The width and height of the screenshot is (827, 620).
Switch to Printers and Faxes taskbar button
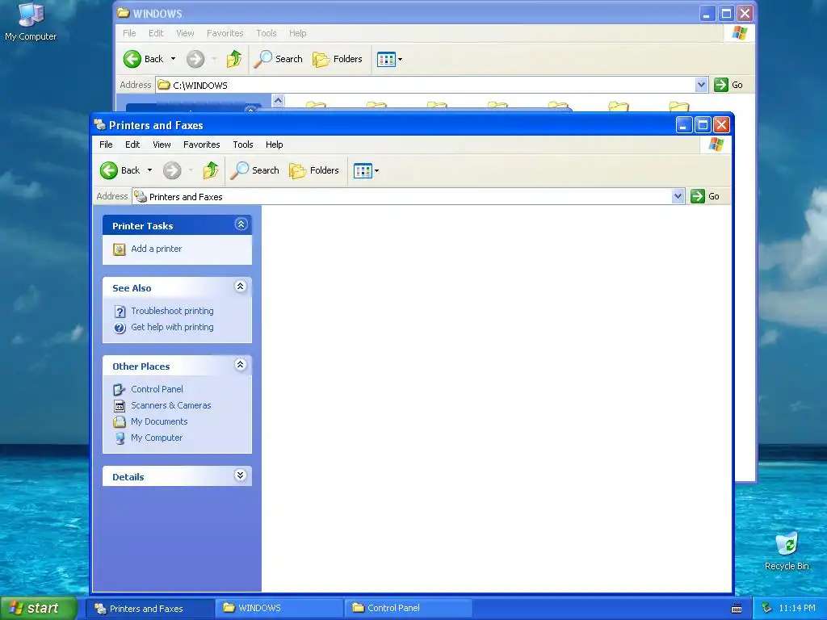[150, 609]
